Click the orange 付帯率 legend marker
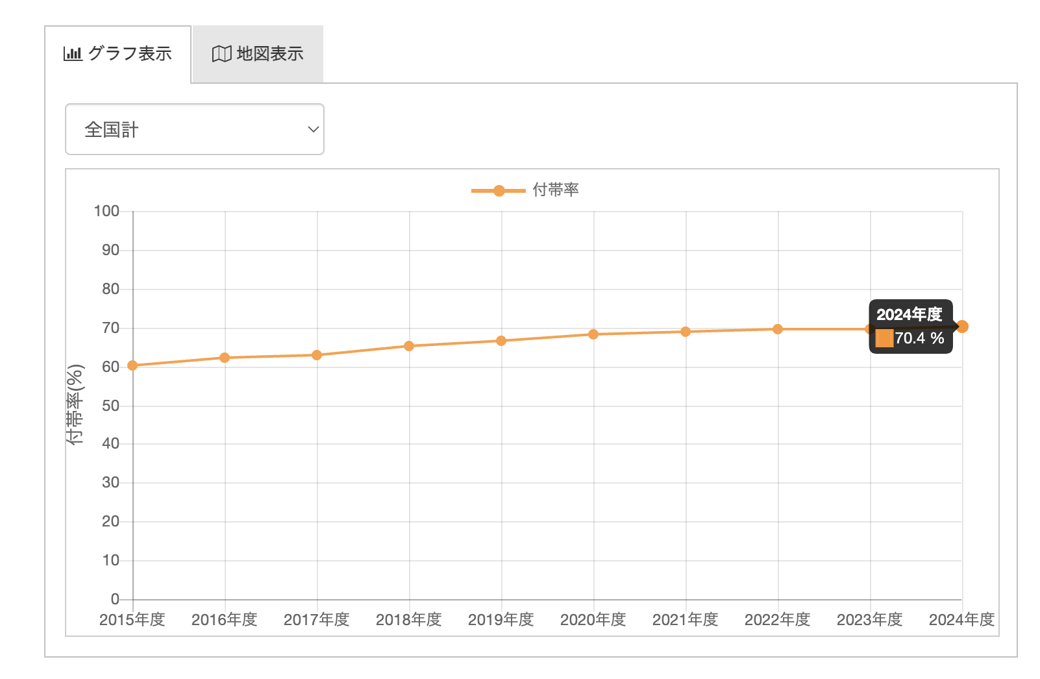The height and width of the screenshot is (679, 1040). click(x=499, y=190)
